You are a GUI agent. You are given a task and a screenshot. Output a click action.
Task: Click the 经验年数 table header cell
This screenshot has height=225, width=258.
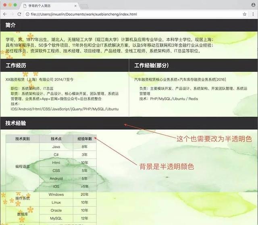tap(85, 139)
